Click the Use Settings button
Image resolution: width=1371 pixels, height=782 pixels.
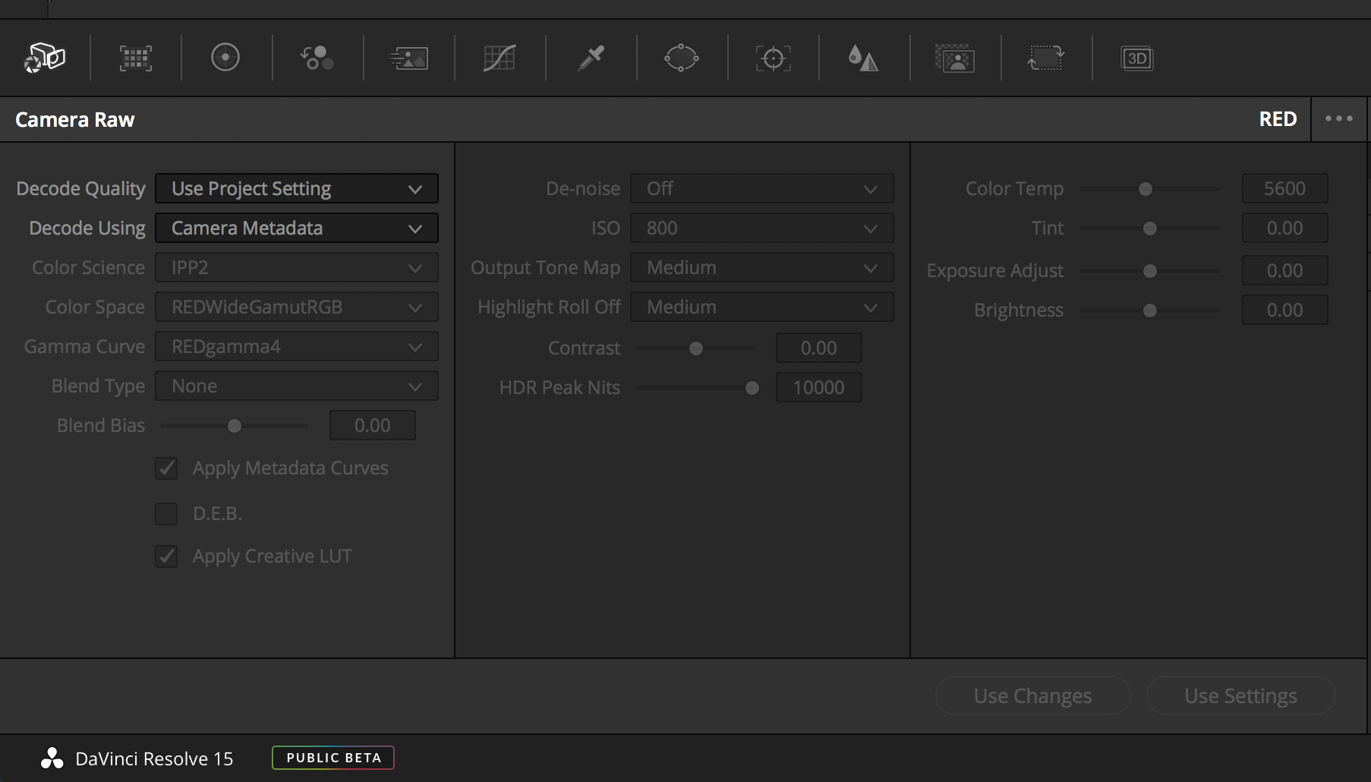coord(1240,695)
